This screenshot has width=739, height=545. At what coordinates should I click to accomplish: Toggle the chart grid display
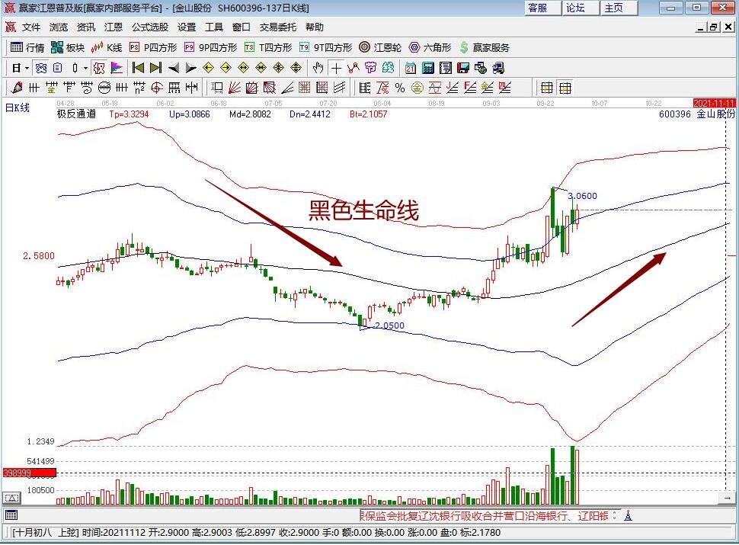547,87
